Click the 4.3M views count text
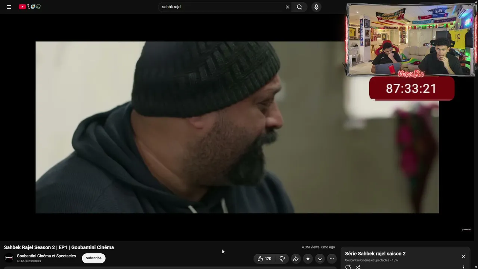This screenshot has width=478, height=269. [311, 247]
